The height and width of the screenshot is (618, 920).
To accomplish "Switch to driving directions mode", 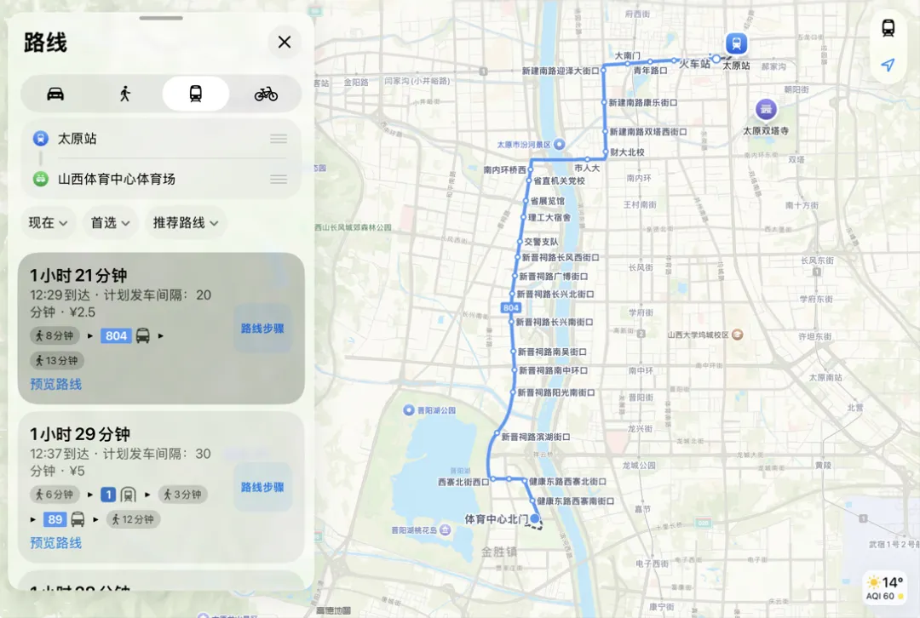I will pyautogui.click(x=55, y=94).
